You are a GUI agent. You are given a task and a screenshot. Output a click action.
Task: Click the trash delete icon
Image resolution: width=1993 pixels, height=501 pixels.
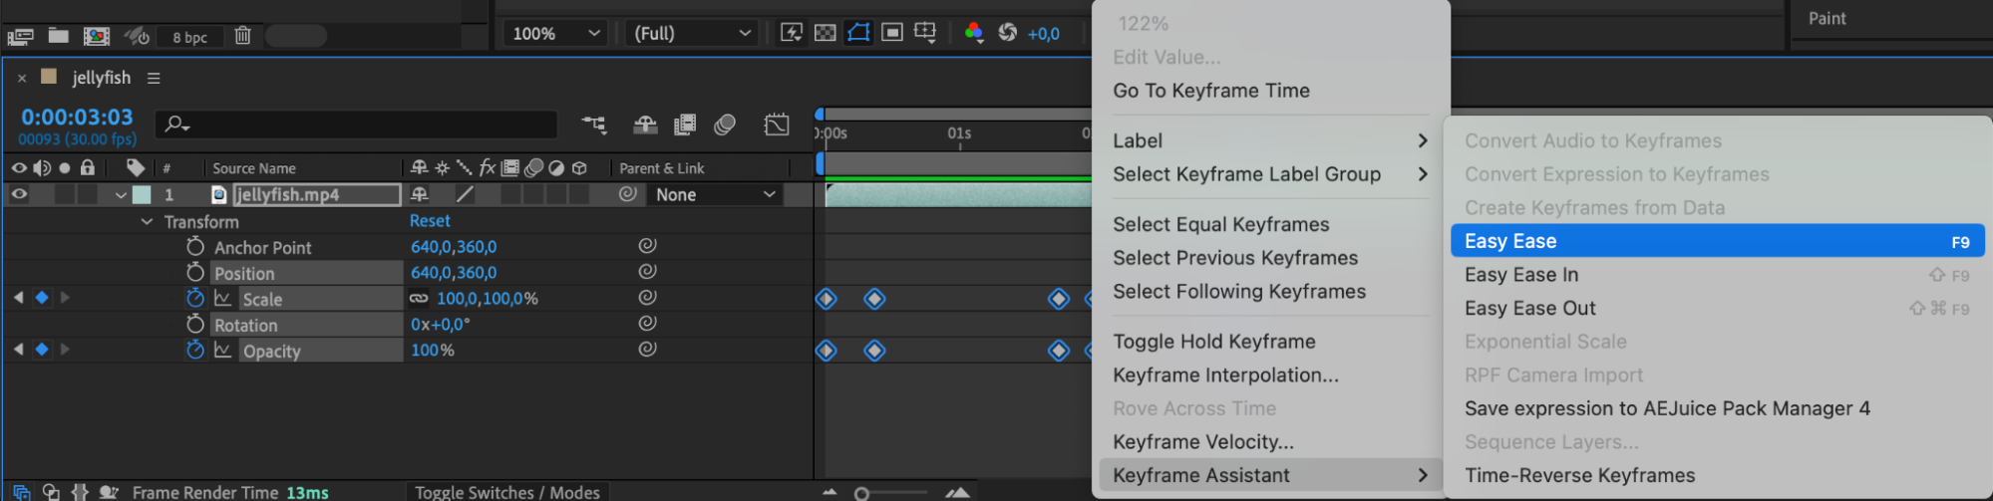242,36
